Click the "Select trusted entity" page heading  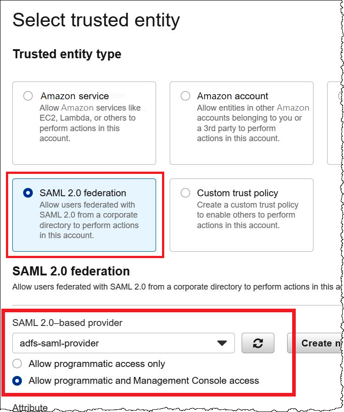(96, 20)
